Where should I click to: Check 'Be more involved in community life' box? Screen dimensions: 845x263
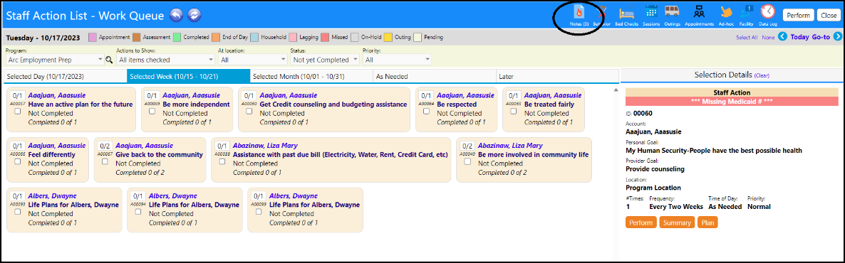(467, 161)
